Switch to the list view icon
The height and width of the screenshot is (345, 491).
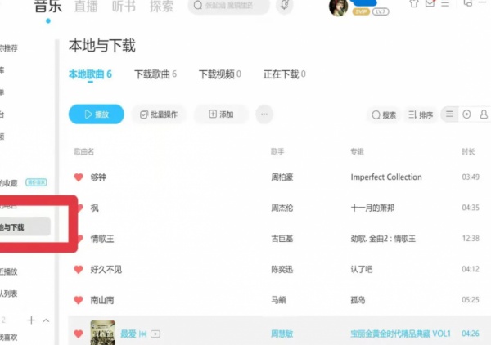click(449, 114)
